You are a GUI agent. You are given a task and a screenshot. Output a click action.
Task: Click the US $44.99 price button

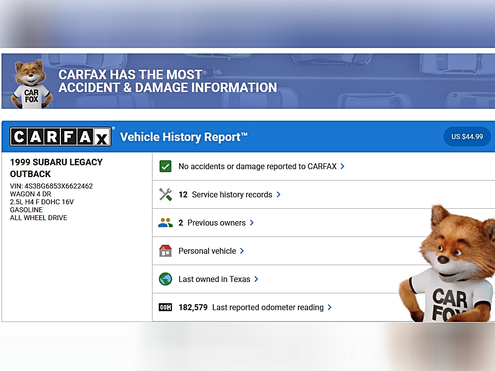pyautogui.click(x=467, y=137)
